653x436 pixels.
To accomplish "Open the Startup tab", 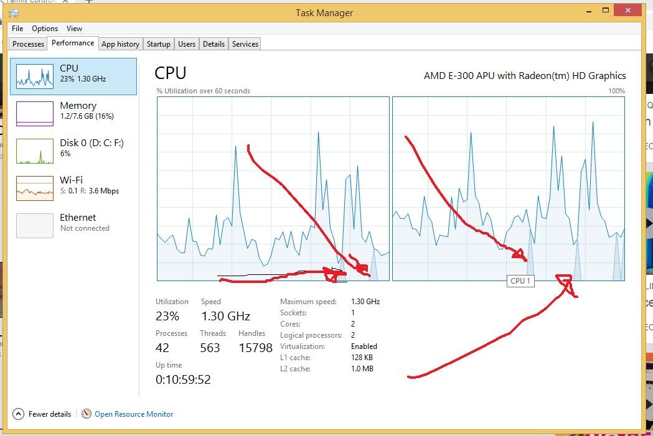I will [x=158, y=44].
